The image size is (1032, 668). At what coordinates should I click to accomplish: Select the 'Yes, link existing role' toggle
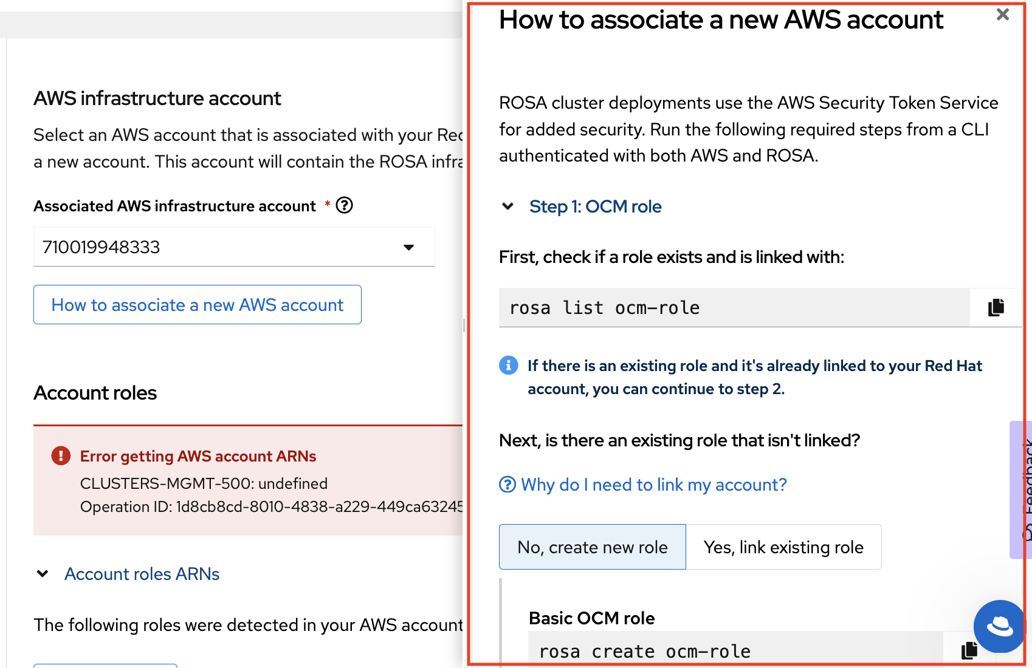click(783, 547)
